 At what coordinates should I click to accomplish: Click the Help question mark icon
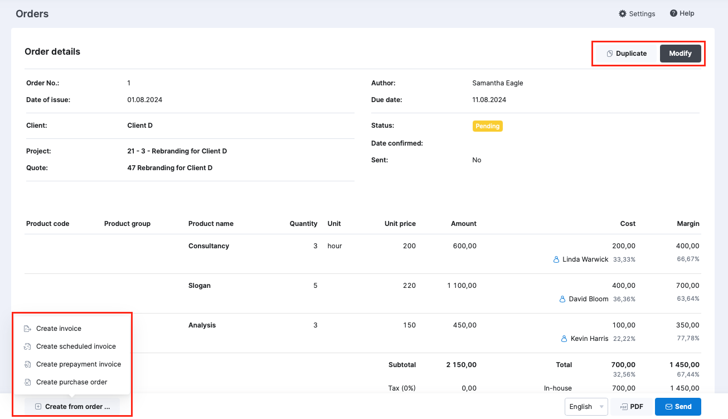tap(673, 13)
